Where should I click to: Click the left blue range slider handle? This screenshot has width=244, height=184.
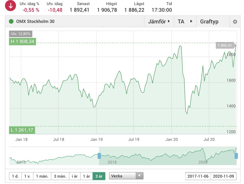[x=99, y=156]
